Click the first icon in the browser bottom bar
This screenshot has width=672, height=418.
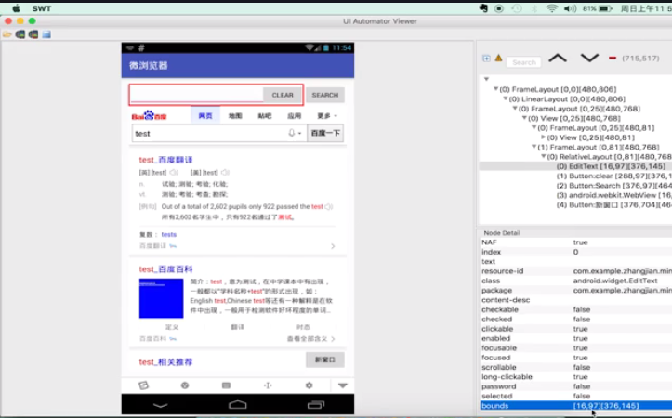(x=143, y=385)
